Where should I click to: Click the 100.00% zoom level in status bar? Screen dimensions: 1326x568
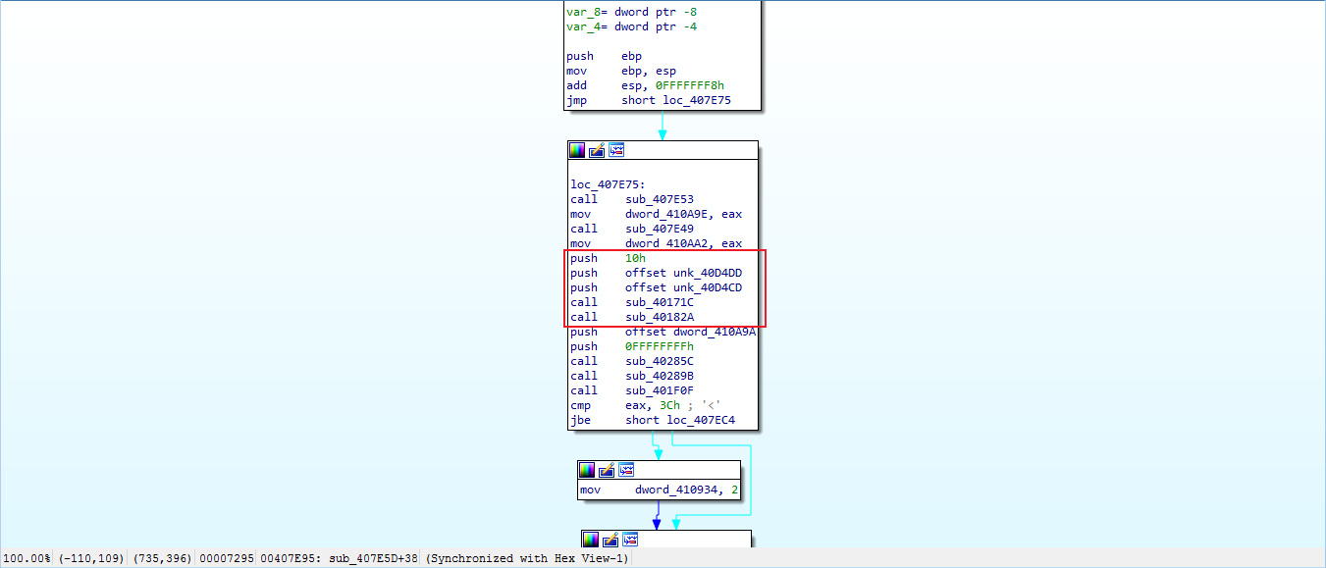pos(27,558)
